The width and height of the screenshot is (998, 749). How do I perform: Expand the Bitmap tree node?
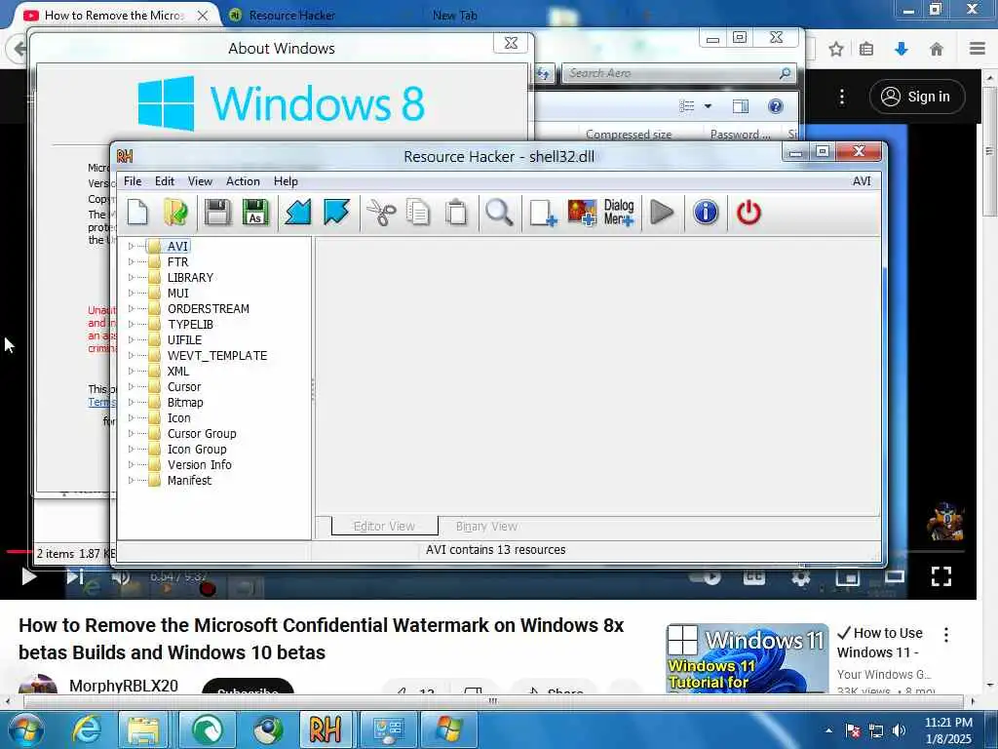tap(132, 403)
